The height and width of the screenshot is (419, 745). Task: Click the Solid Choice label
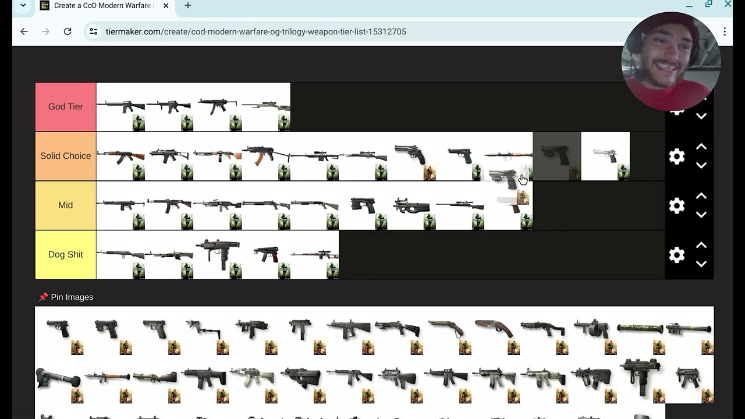pyautogui.click(x=66, y=156)
